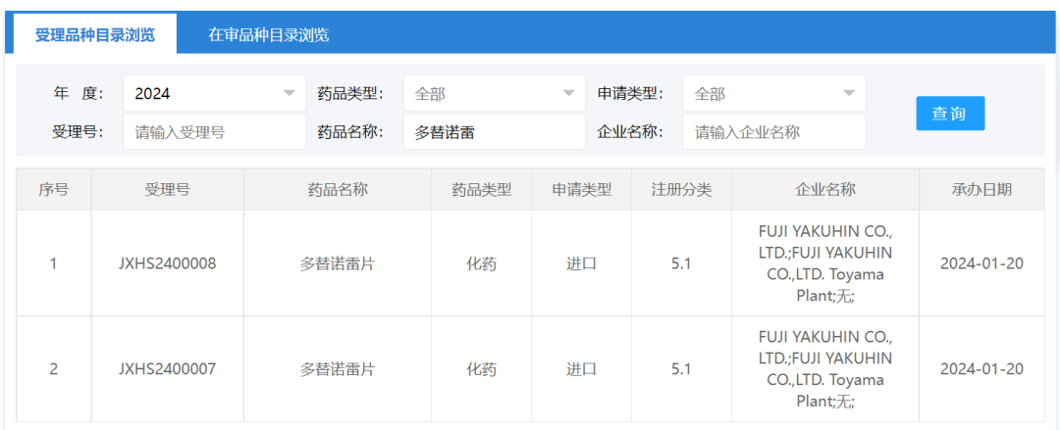Screen dimensions: 1060x430
Task: Click the 申请类型 column header
Action: tap(581, 190)
